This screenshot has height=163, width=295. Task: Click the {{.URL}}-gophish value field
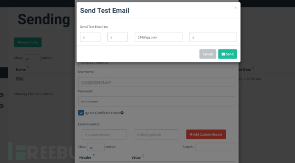point(156,134)
